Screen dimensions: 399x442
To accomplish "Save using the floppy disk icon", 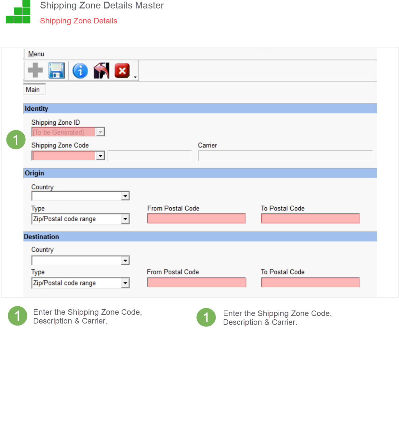I will tap(57, 70).
